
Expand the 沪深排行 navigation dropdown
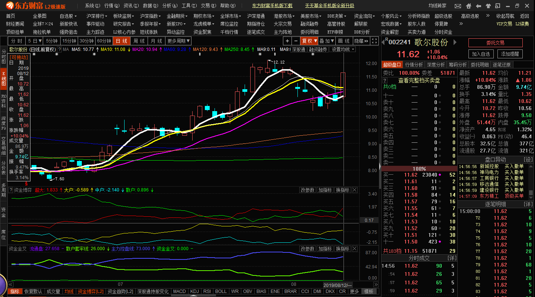[97, 16]
